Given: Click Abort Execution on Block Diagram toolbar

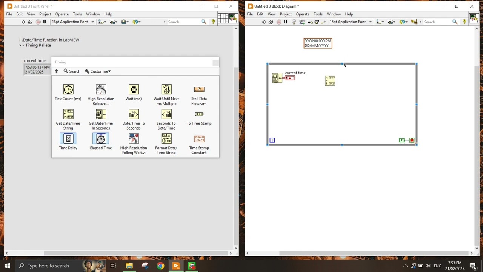Looking at the screenshot, I should [x=279, y=22].
